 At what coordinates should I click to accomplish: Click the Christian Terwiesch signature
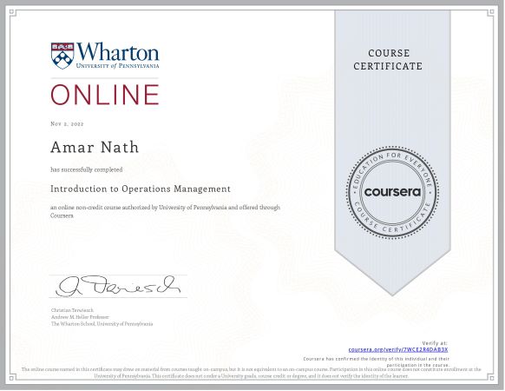118,286
